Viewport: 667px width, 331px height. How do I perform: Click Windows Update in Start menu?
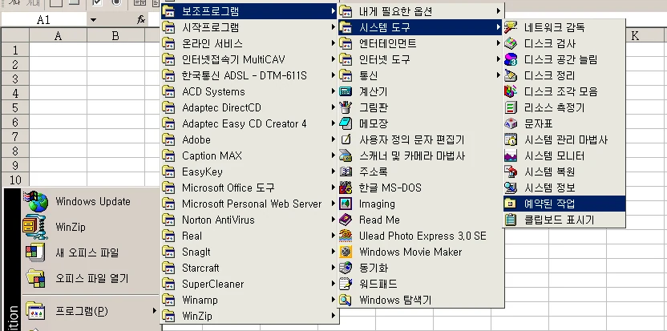point(91,202)
